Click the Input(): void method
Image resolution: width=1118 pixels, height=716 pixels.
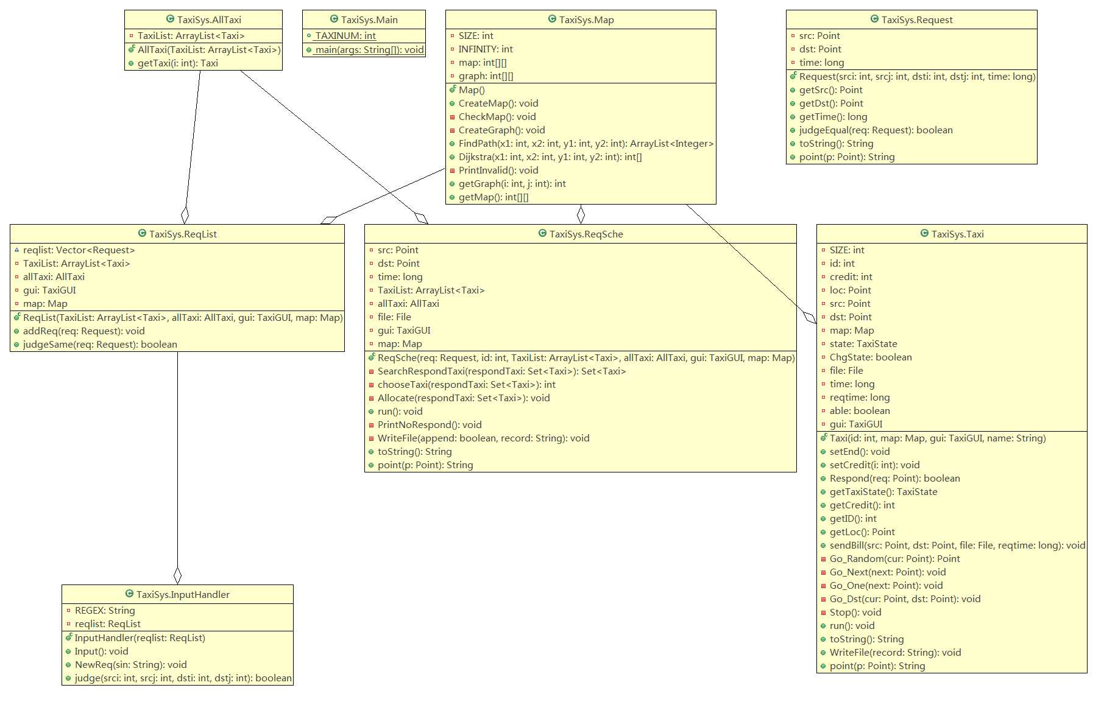pos(102,651)
